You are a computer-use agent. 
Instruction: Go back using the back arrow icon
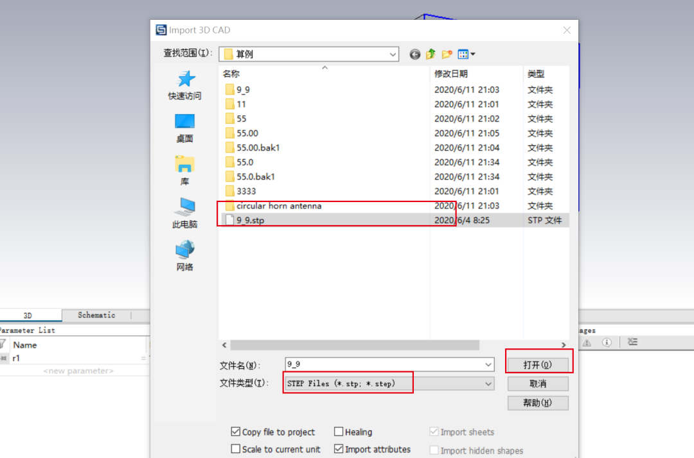coord(414,55)
